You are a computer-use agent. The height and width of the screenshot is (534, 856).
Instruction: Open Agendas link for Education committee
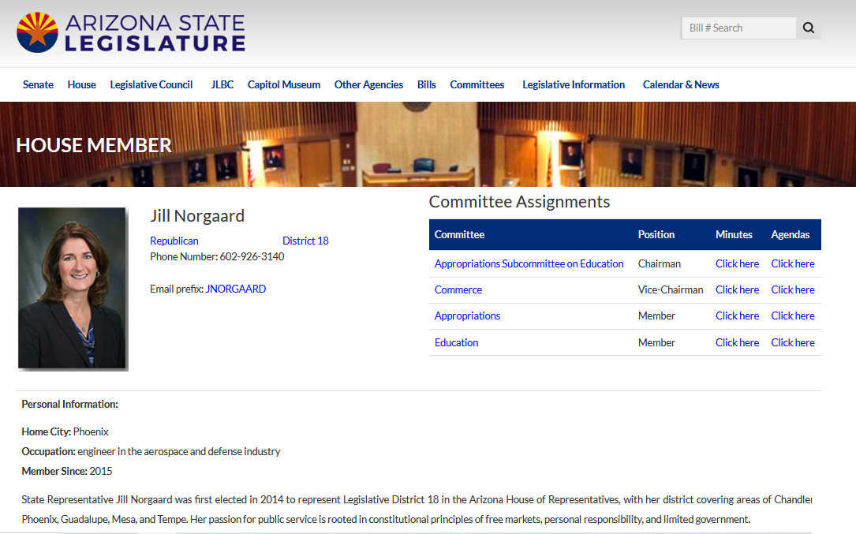[x=793, y=343]
